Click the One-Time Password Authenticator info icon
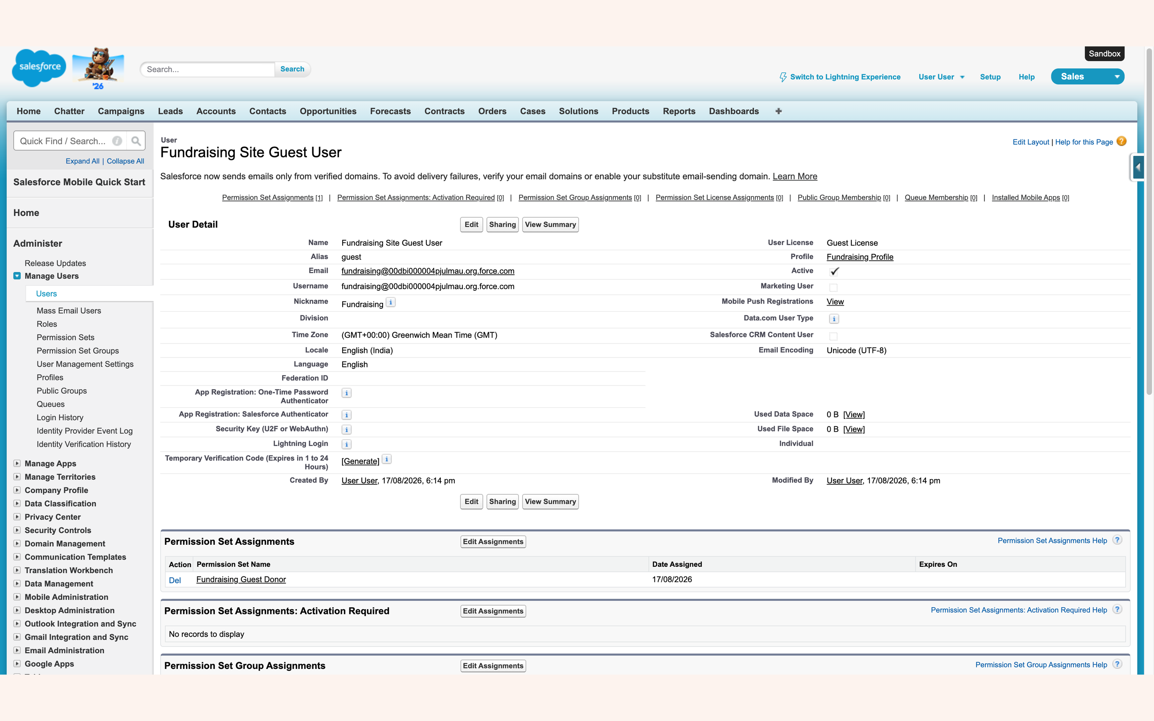Screen dimensions: 1154x721 pyautogui.click(x=347, y=393)
